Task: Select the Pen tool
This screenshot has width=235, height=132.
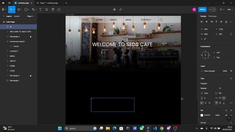Action: click(33, 10)
